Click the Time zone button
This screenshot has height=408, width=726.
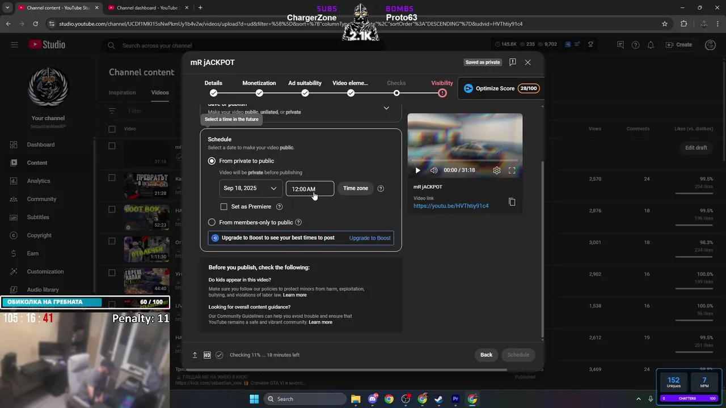pyautogui.click(x=356, y=188)
